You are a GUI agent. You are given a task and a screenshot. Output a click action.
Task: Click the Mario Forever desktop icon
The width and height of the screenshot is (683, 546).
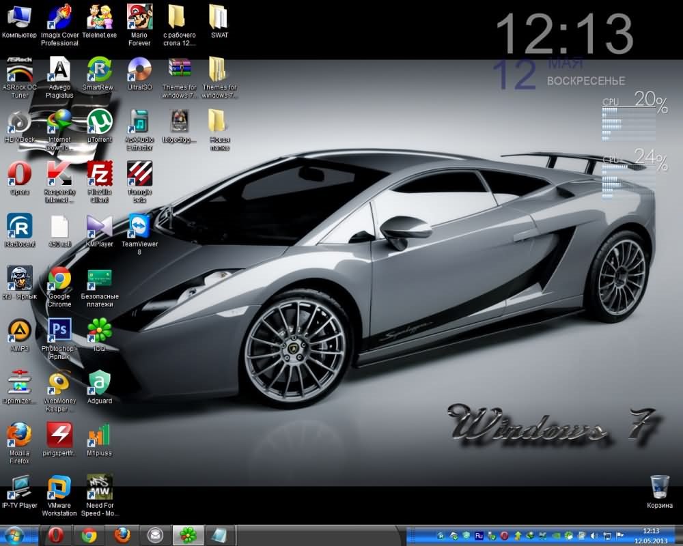tap(139, 17)
